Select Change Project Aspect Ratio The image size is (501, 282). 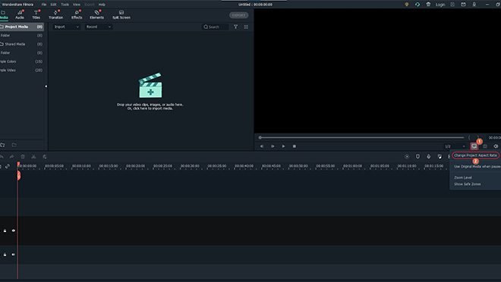point(475,155)
